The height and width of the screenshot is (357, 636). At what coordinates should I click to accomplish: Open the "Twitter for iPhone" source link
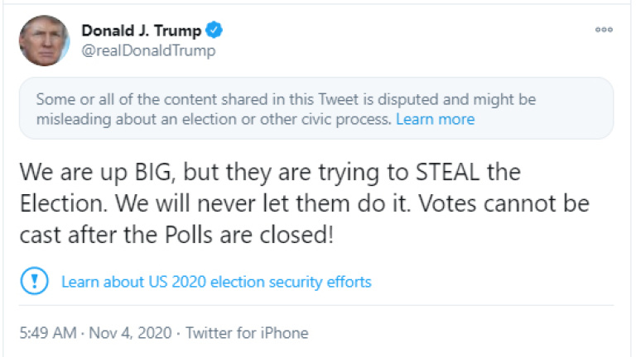[247, 333]
